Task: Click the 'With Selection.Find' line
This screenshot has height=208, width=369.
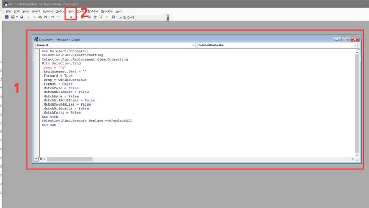Action: [61, 63]
